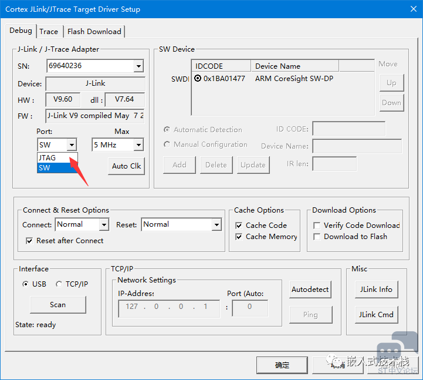Select Manual Configuration radio button
423x380 pixels.
[x=167, y=144]
